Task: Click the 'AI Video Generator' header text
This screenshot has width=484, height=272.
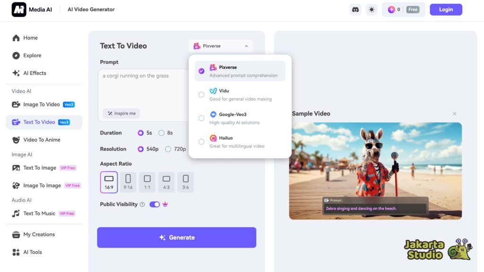Action: pyautogui.click(x=91, y=9)
